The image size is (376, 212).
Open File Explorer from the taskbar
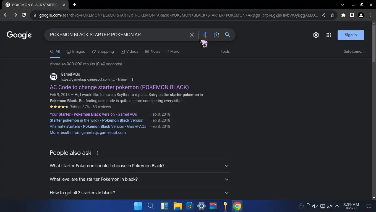click(x=177, y=206)
